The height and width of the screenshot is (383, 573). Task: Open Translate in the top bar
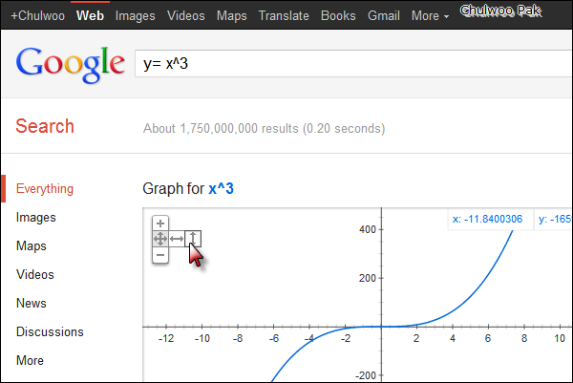[284, 16]
